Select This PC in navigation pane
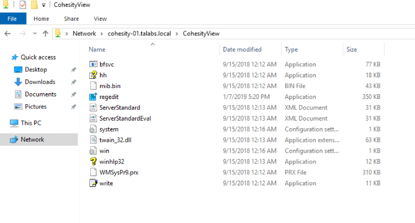Viewport: 415px width, 223px height. (x=31, y=123)
